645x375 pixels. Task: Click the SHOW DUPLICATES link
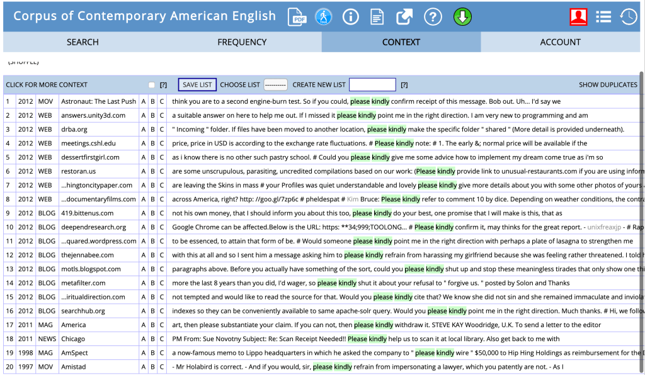[x=608, y=85]
